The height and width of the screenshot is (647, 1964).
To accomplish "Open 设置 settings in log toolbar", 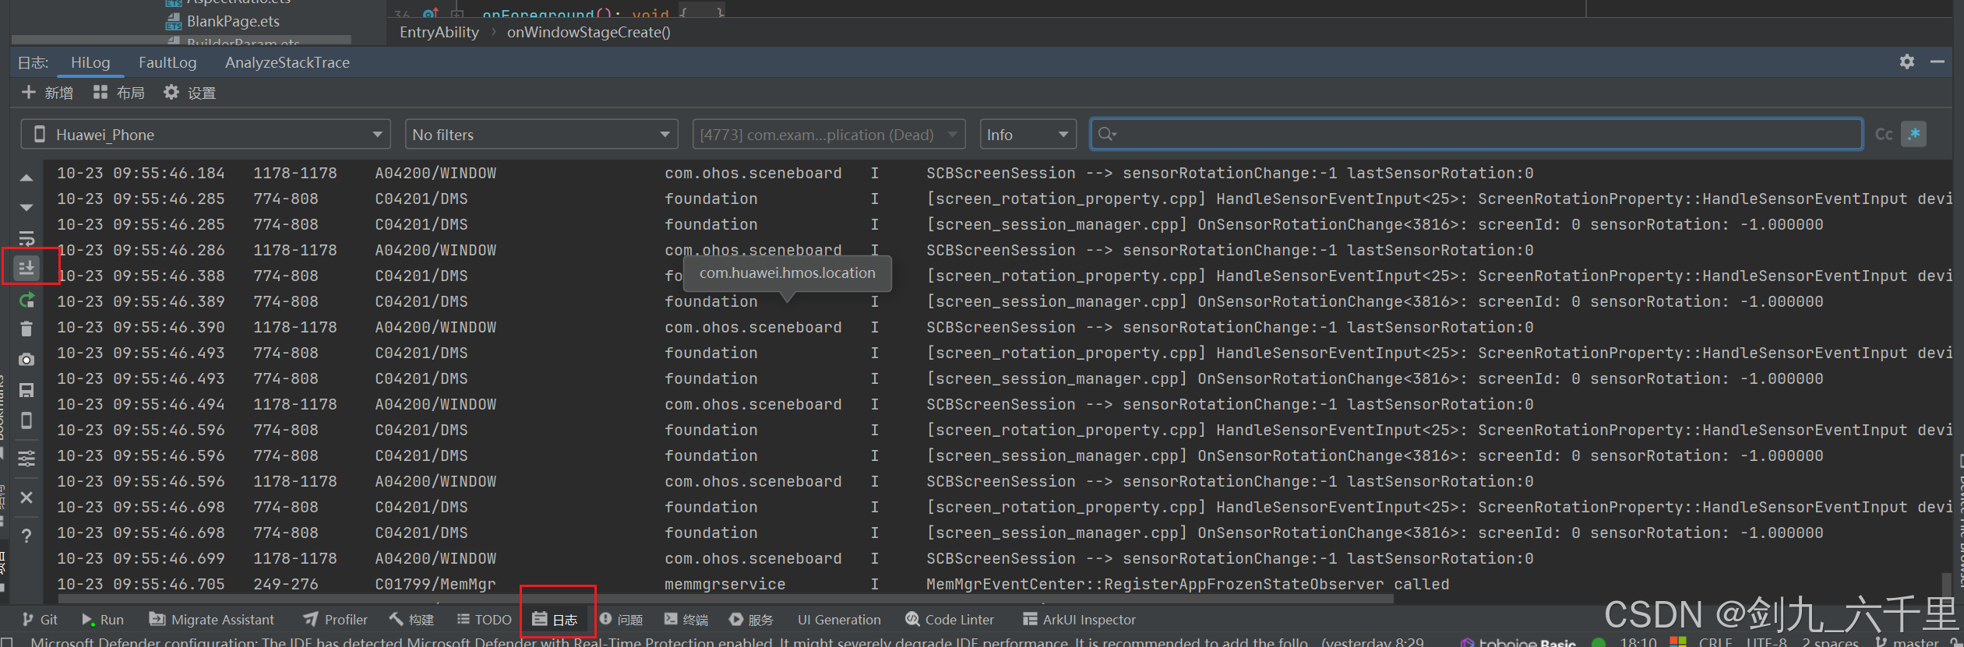I will tap(189, 93).
